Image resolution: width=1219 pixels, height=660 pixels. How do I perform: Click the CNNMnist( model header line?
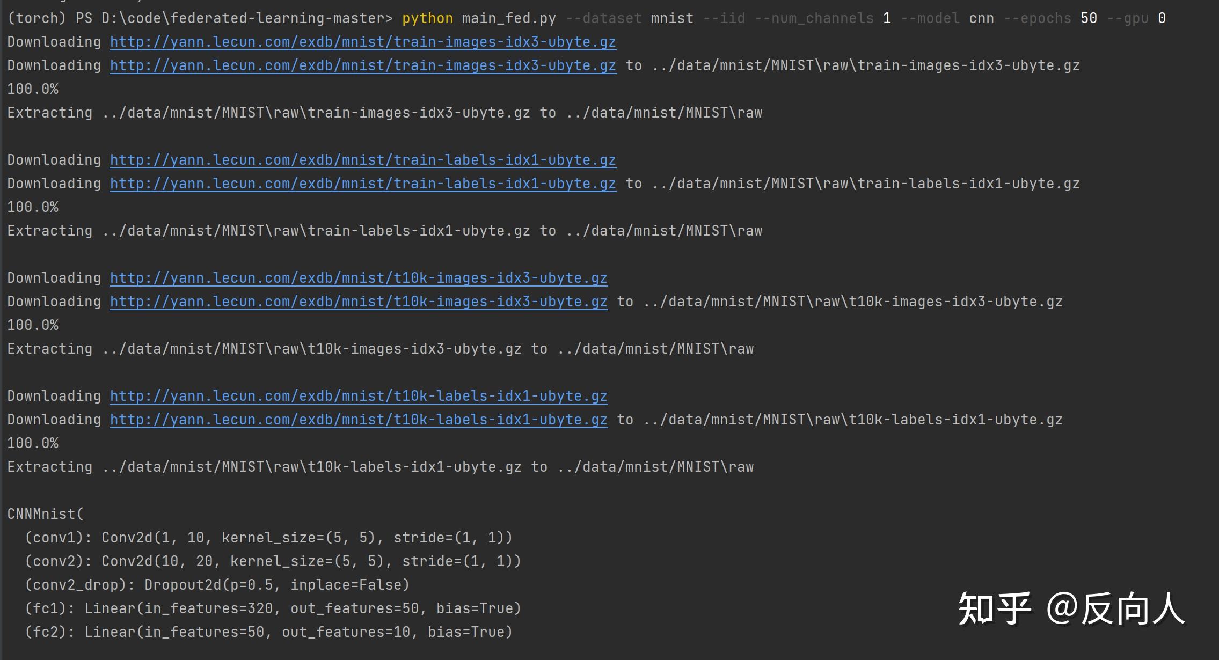coord(46,514)
